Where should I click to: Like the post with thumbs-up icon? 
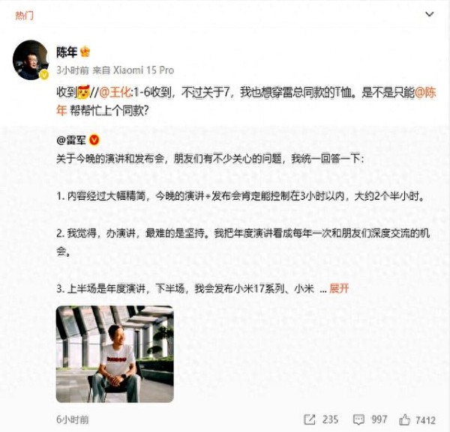click(405, 420)
